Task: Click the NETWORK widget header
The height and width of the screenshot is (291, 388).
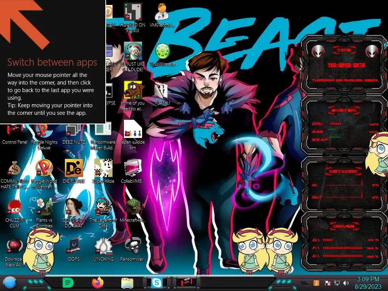Action: pos(343,171)
